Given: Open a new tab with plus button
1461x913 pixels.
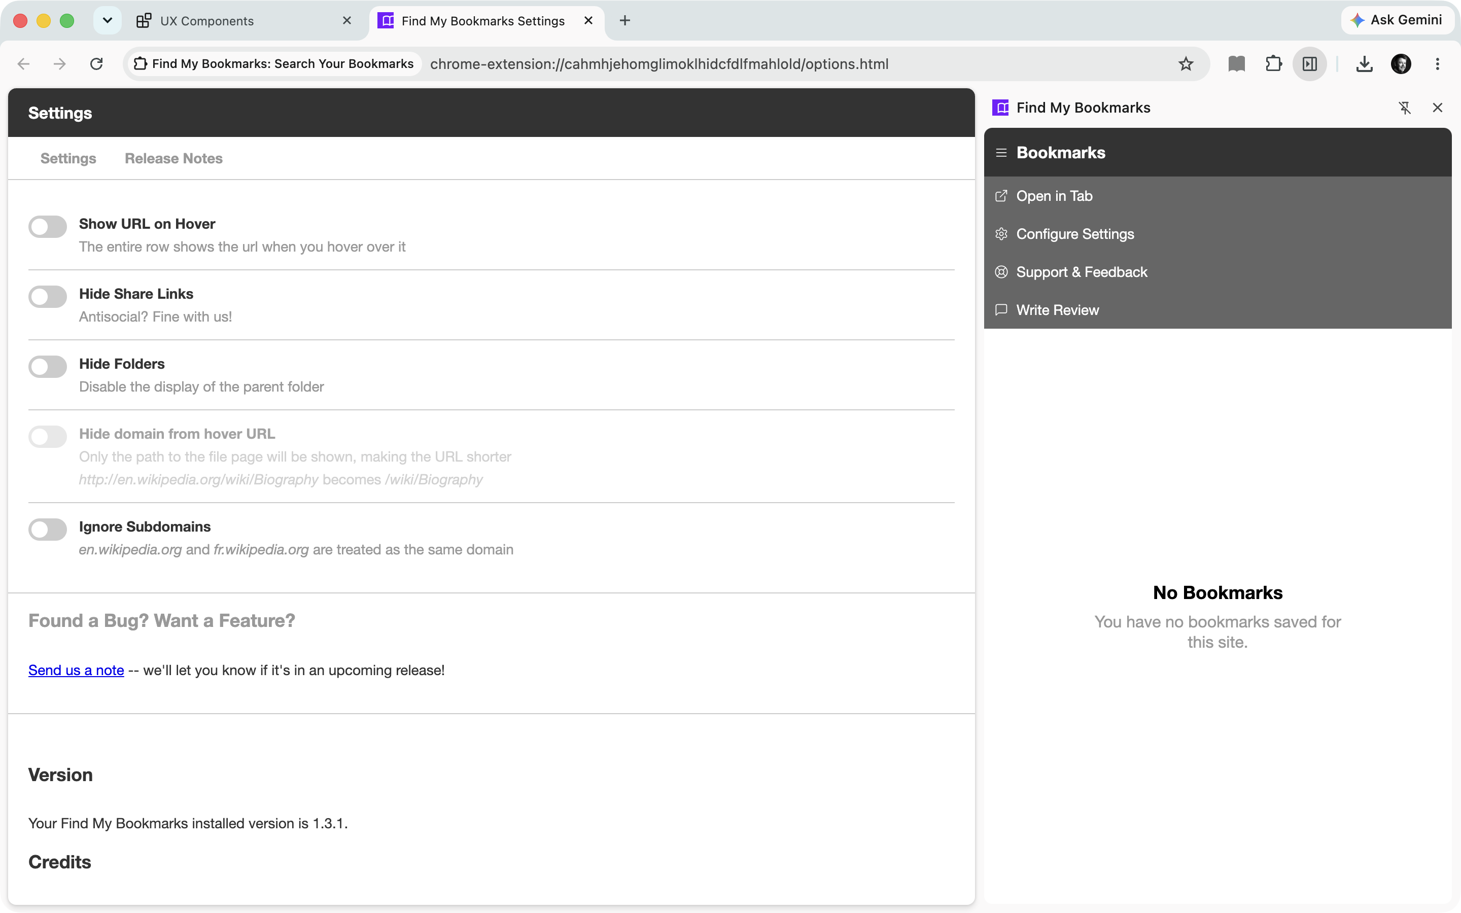Looking at the screenshot, I should (x=625, y=20).
